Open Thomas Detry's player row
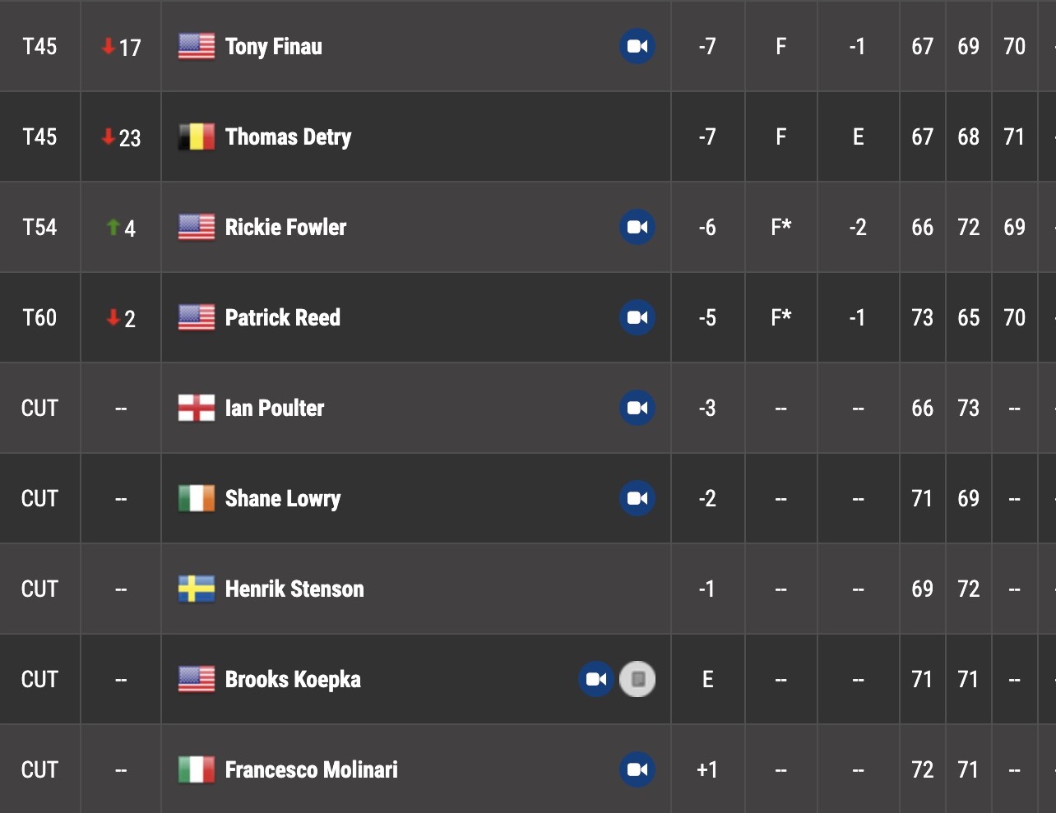The height and width of the screenshot is (813, 1056). (528, 136)
